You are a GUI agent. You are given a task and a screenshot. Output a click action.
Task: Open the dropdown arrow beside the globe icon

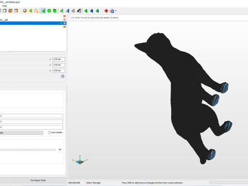pos(116,11)
